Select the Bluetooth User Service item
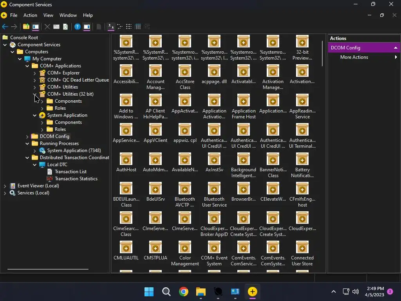The image size is (401, 301). tap(214, 195)
